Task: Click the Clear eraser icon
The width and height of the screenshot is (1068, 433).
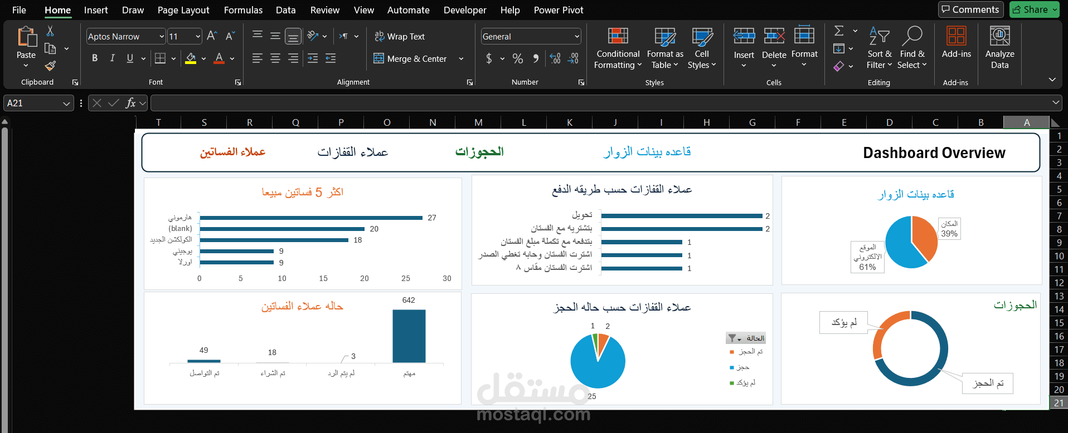Action: point(839,66)
